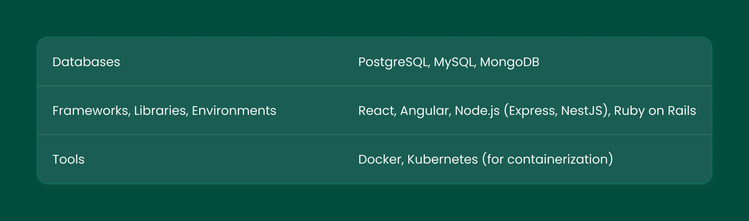Click divider line above the Tools row
Screen dimensions: 749x221
pyautogui.click(x=374, y=135)
